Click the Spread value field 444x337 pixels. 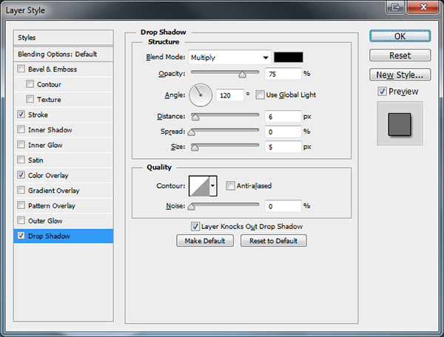(283, 132)
